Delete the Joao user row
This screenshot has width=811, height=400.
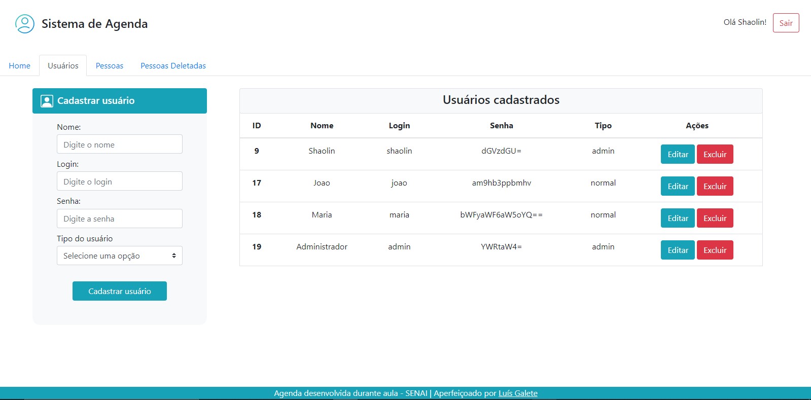715,186
